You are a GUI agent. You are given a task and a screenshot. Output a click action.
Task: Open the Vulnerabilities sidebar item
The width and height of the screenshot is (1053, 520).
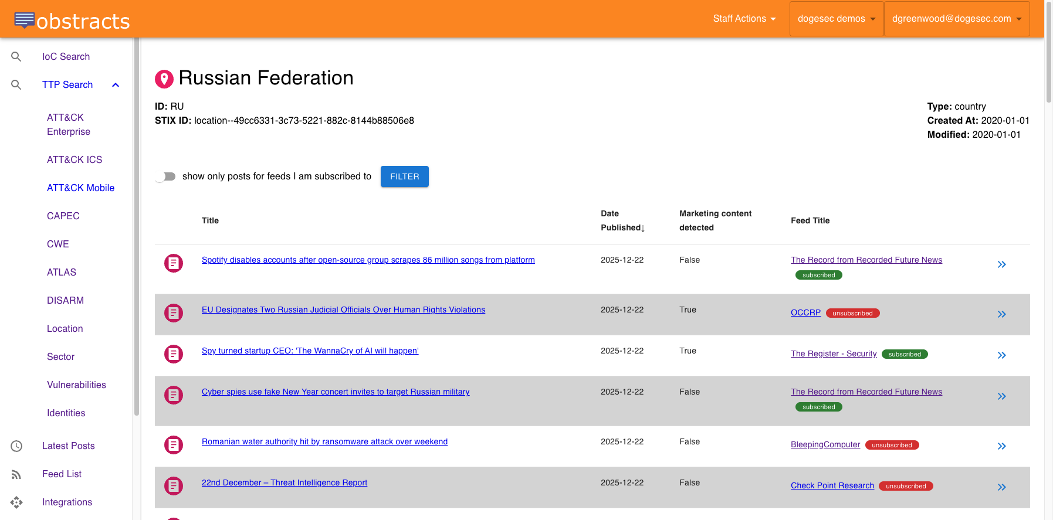click(x=76, y=385)
